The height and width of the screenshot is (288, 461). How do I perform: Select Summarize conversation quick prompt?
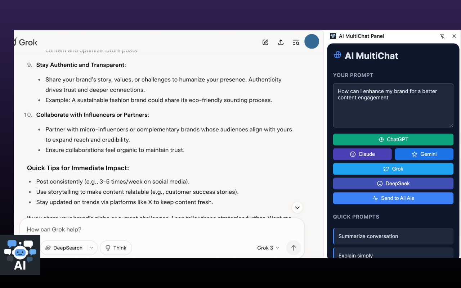pyautogui.click(x=393, y=236)
